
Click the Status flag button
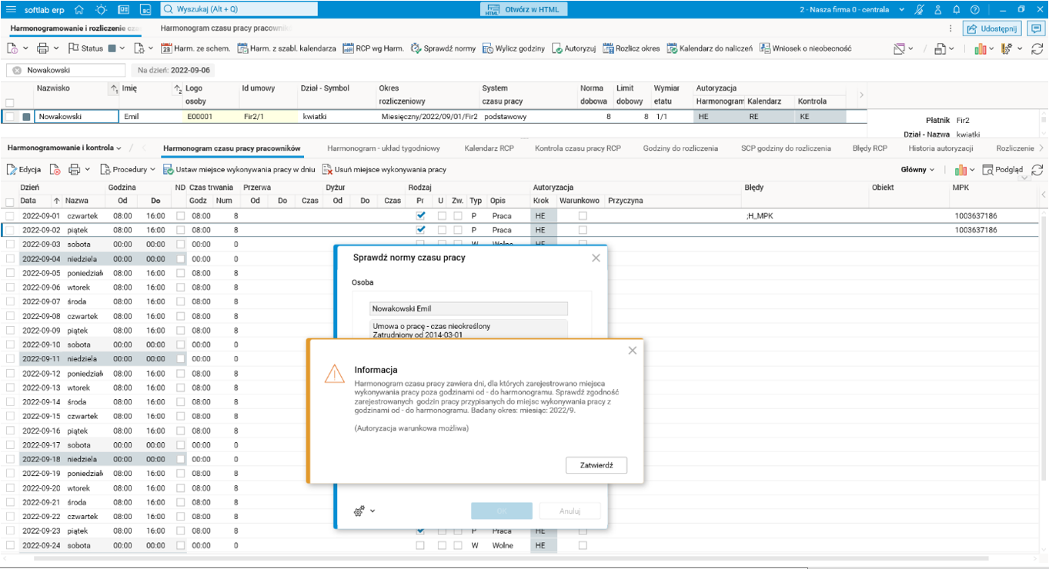[85, 48]
